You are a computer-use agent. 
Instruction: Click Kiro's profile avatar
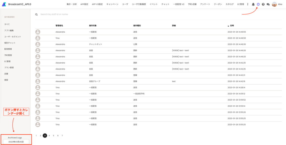pyautogui.click(x=274, y=4)
